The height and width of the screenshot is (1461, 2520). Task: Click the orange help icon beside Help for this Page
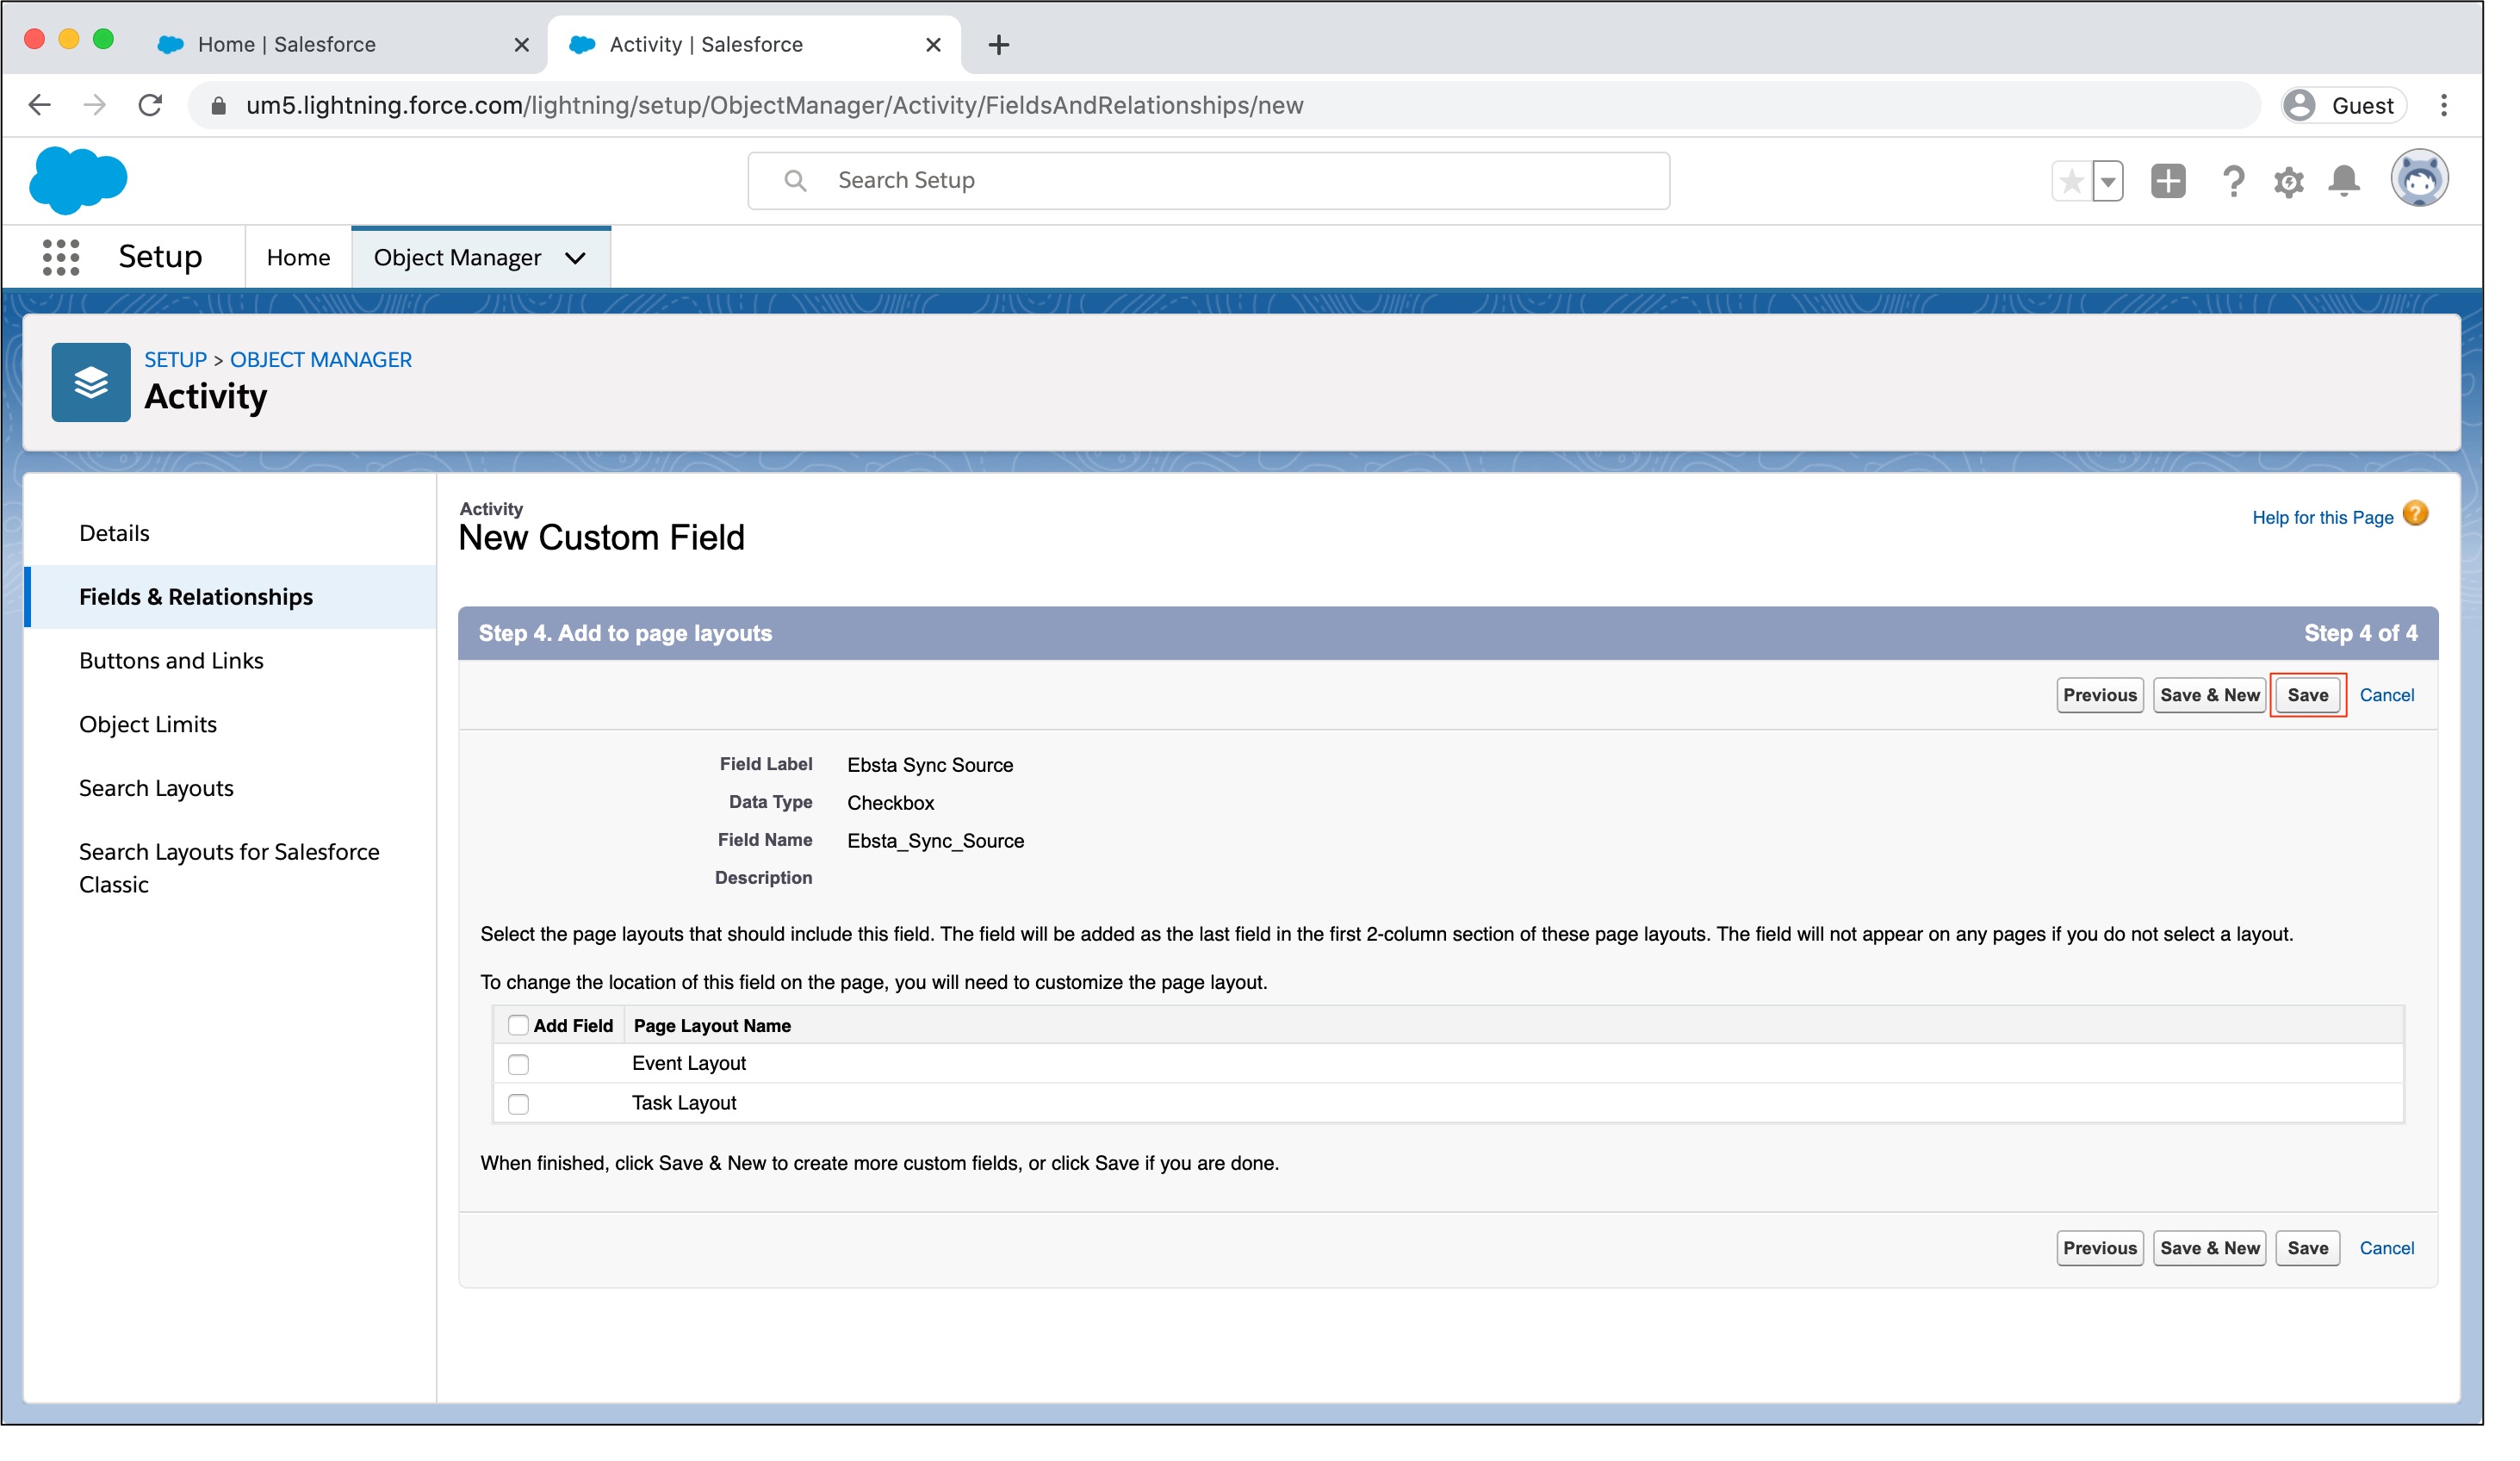click(2415, 515)
